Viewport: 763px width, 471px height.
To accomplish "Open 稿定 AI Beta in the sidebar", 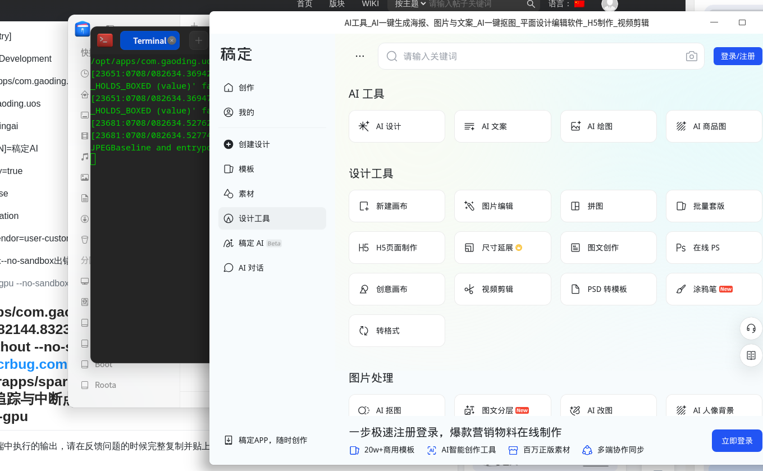I will (272, 243).
